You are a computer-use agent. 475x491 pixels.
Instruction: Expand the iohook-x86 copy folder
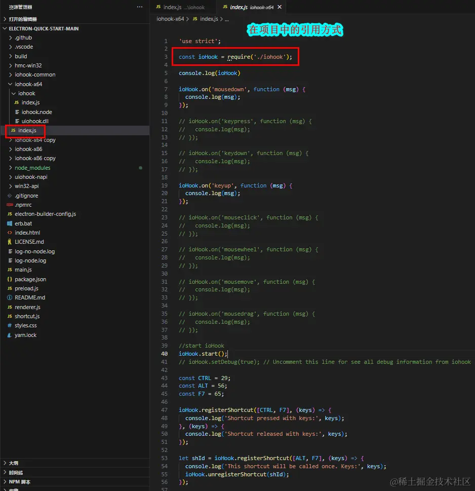75,158
